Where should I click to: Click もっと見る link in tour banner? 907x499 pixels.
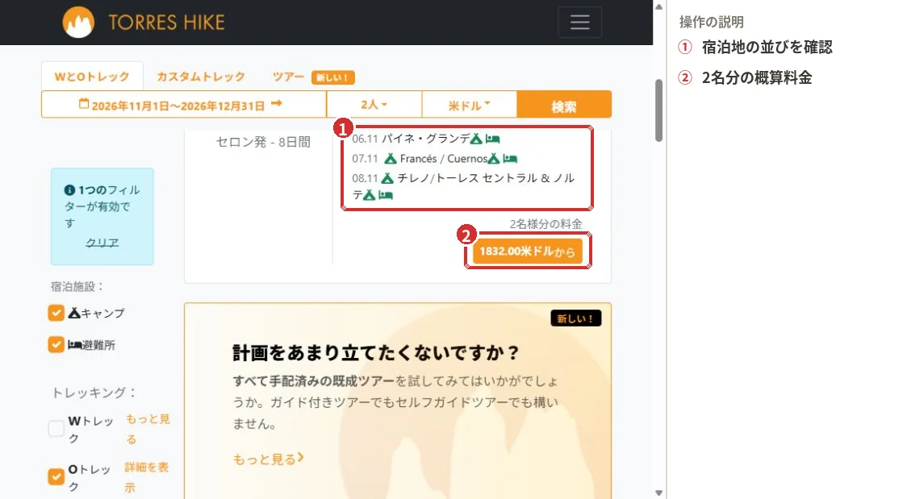click(268, 459)
